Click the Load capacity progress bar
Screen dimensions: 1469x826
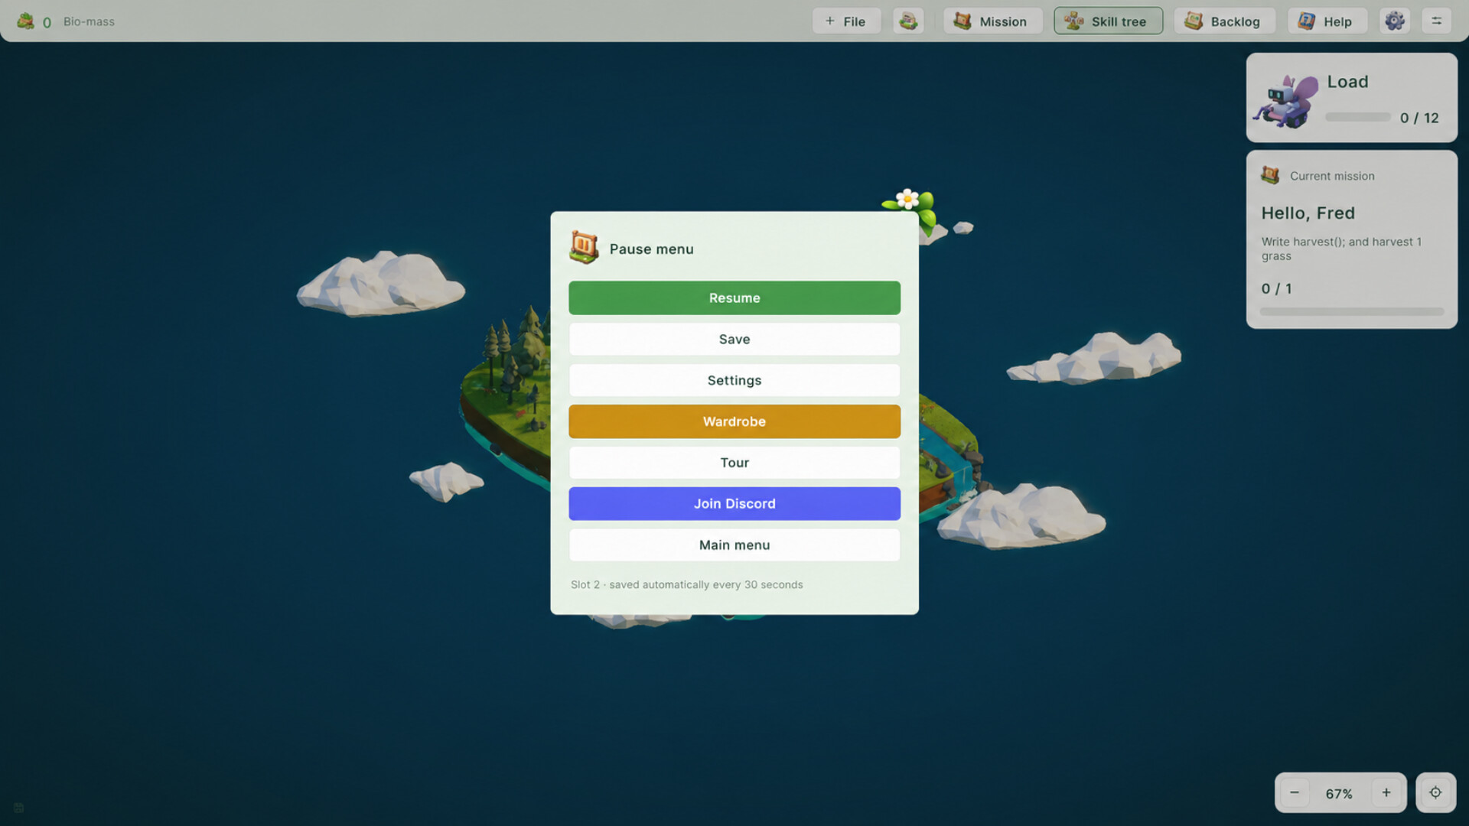(x=1358, y=117)
